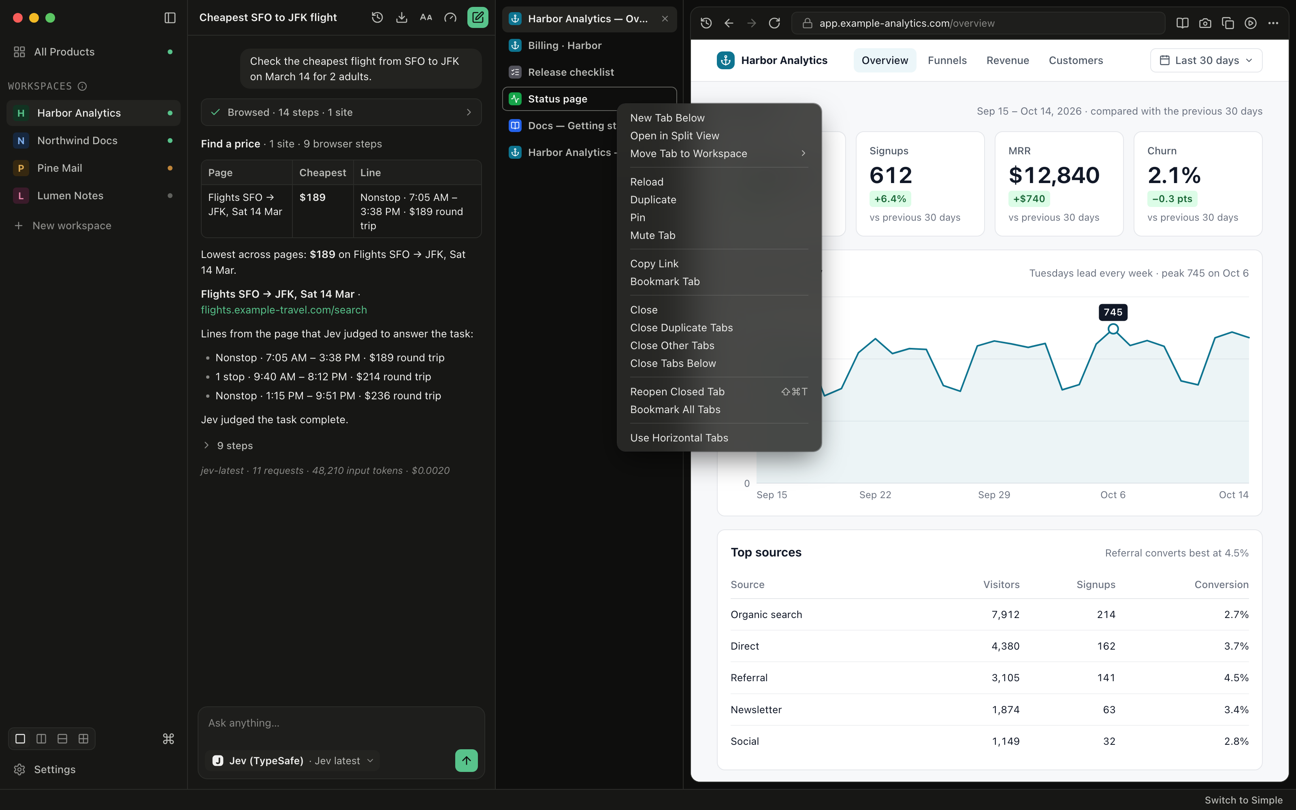The width and height of the screenshot is (1296, 810).
Task: Open browser history icon in toolbar
Action: (x=706, y=23)
